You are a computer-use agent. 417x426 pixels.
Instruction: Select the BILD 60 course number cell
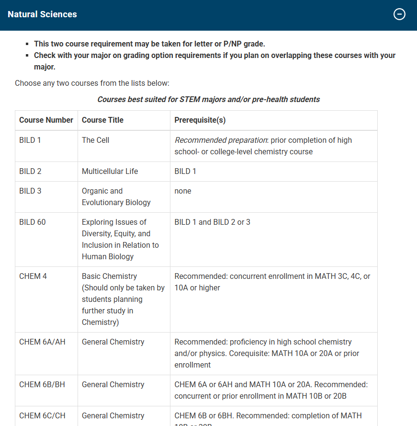[x=33, y=222]
